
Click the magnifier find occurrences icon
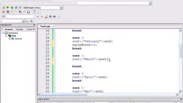[x=31, y=21]
